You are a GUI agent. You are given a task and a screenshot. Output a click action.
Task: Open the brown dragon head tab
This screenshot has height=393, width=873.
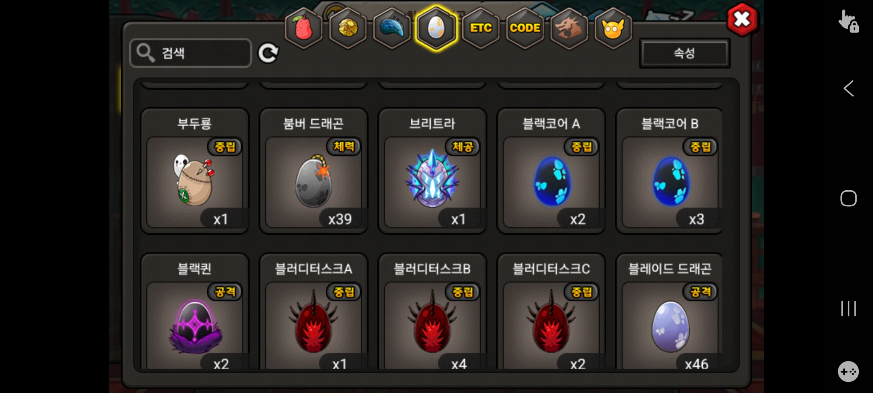[x=569, y=28]
